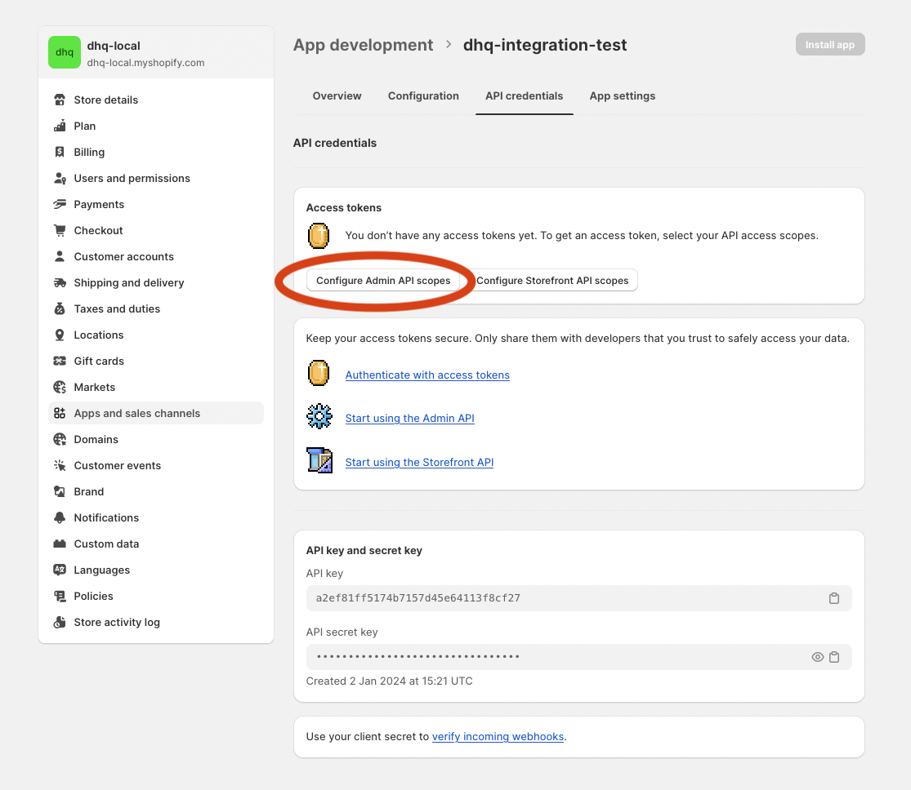The width and height of the screenshot is (911, 790).
Task: Open Store activity log
Action: [x=156, y=622]
